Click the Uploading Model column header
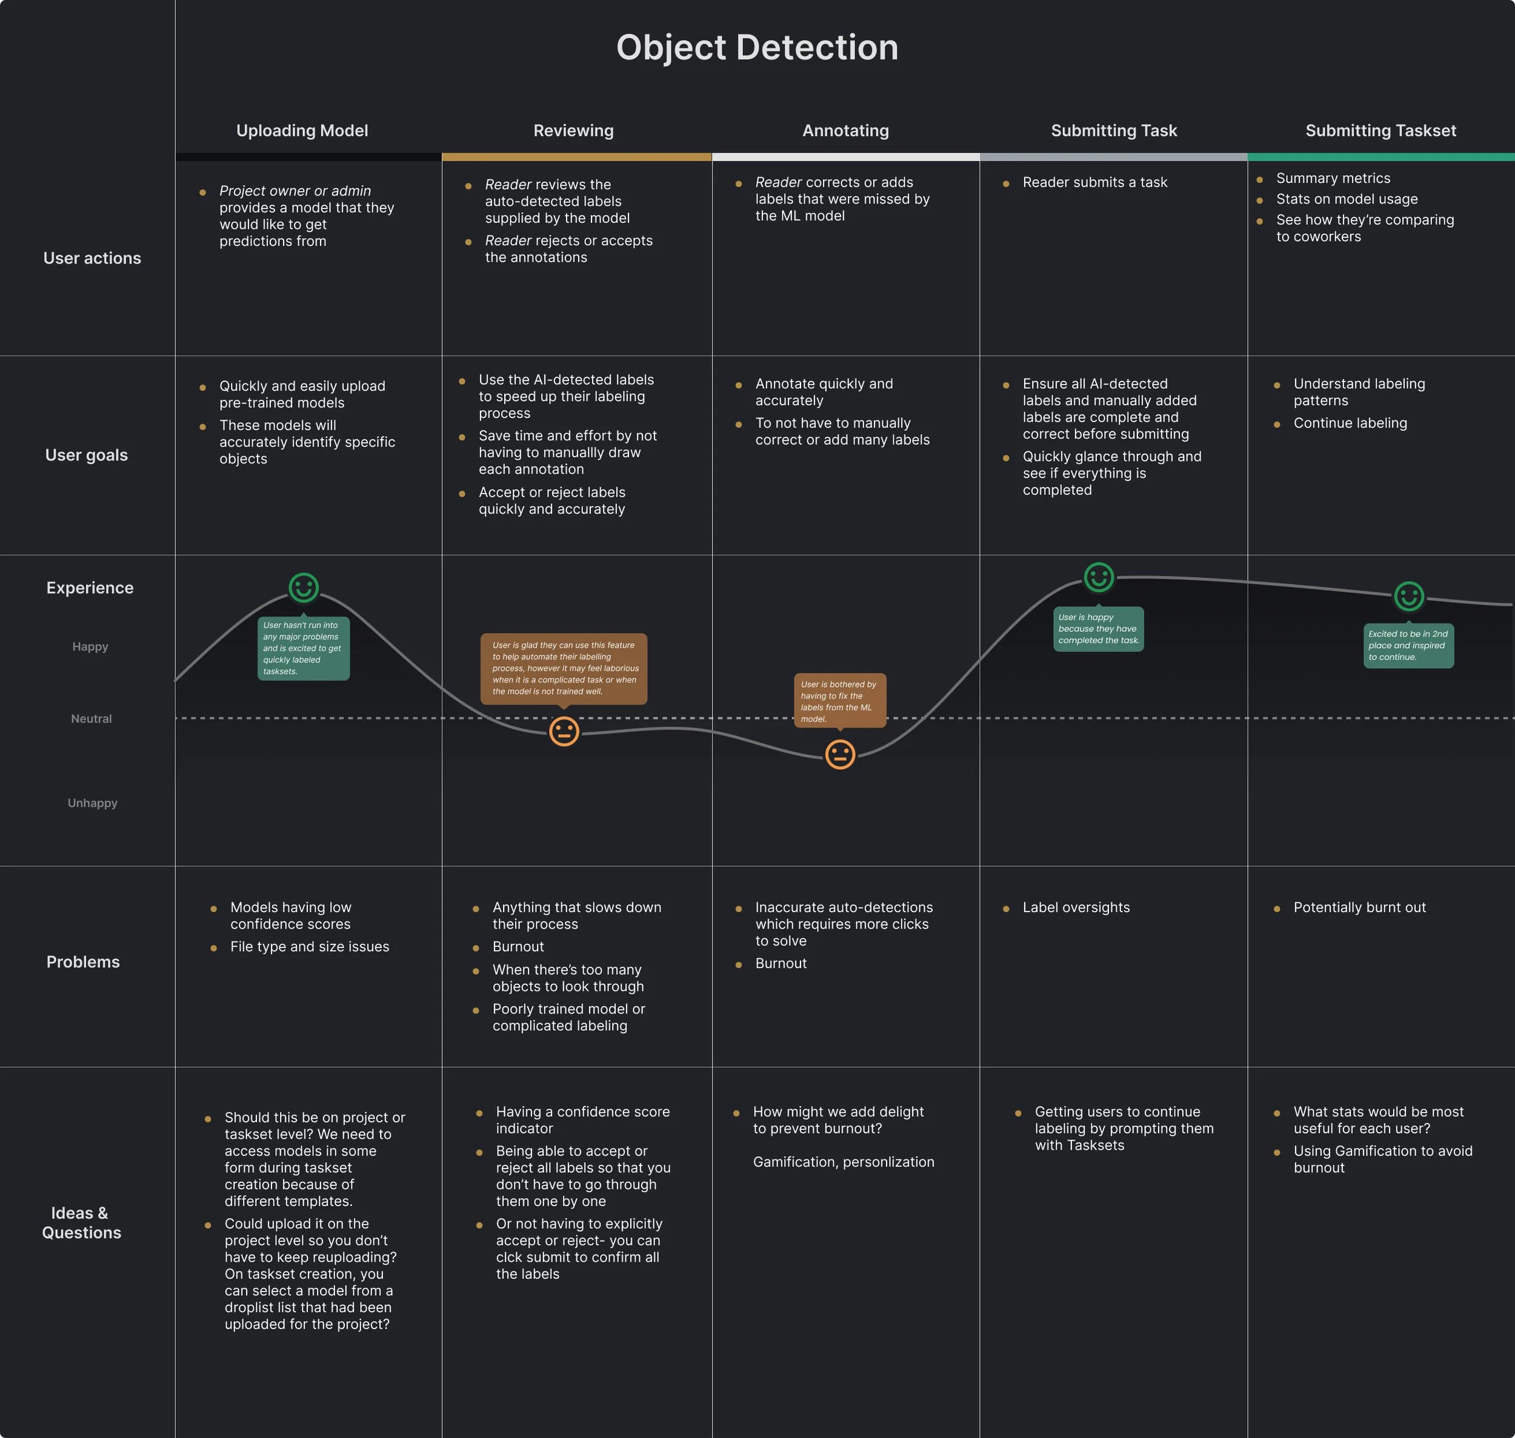 302,131
